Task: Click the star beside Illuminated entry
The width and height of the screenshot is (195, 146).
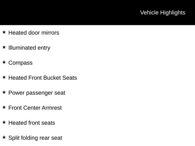Action: click(4, 47)
